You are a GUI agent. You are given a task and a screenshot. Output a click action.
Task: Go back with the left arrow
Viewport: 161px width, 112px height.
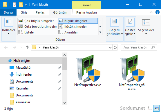[x=6, y=47]
